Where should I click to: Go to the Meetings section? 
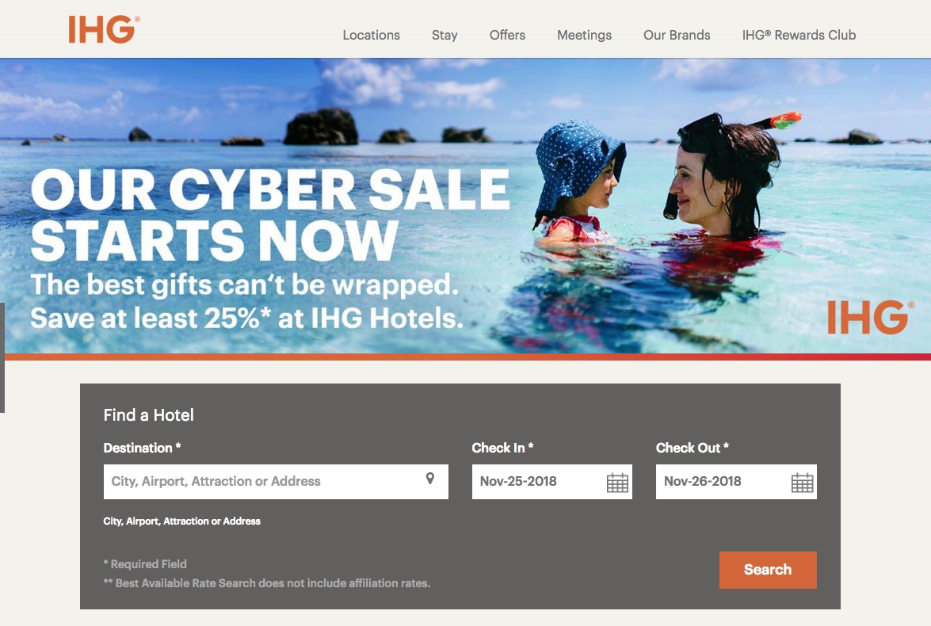(584, 36)
